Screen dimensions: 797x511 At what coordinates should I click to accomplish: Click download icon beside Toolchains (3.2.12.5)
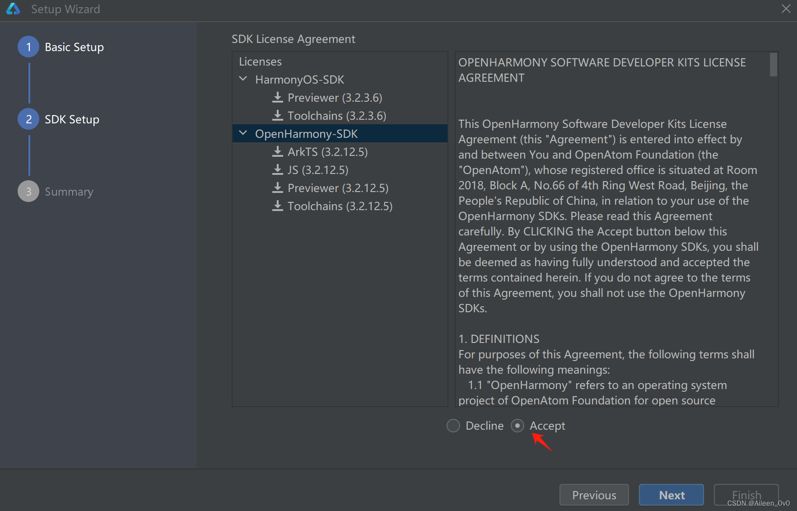[278, 206]
